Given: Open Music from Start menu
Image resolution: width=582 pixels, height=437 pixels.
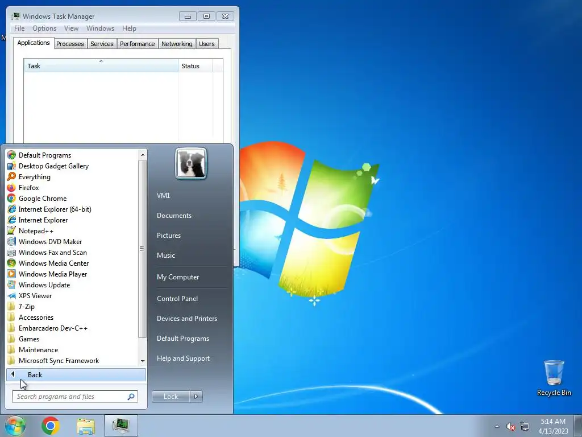Looking at the screenshot, I should pyautogui.click(x=165, y=255).
